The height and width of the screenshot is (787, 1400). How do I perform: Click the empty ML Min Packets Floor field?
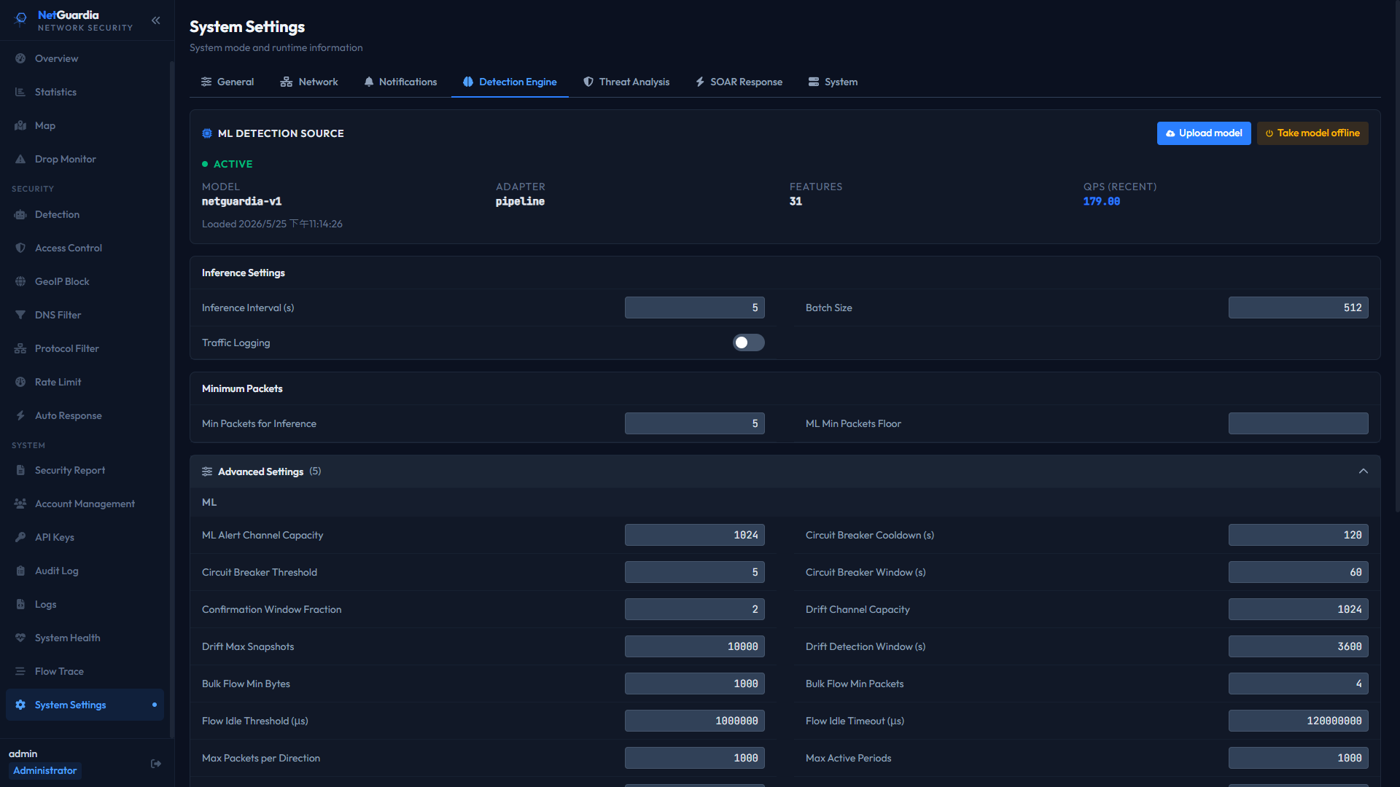1299,423
